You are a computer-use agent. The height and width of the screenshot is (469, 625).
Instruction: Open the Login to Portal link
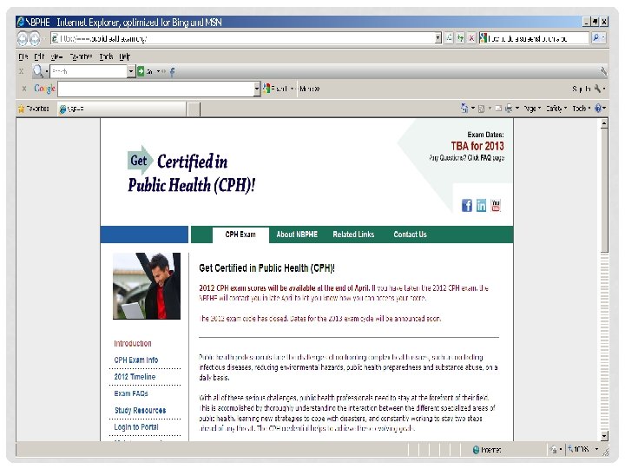coord(136,427)
